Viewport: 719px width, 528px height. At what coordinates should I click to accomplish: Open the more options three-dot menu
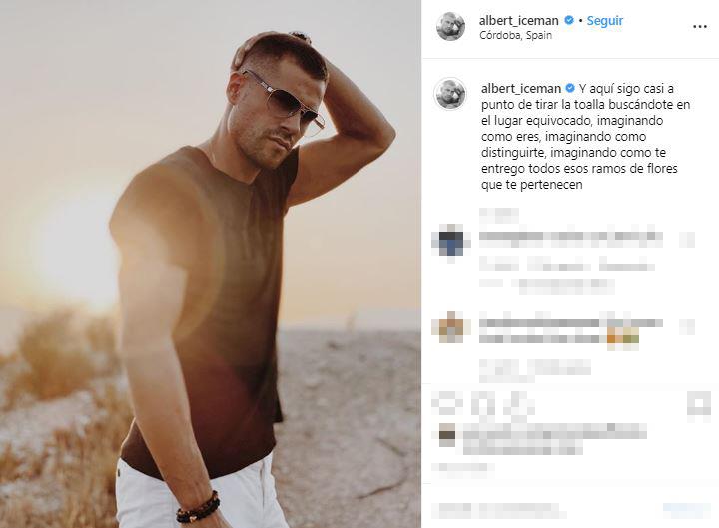coord(699,27)
